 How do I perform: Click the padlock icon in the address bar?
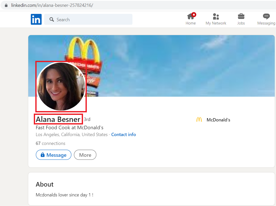click(x=6, y=5)
